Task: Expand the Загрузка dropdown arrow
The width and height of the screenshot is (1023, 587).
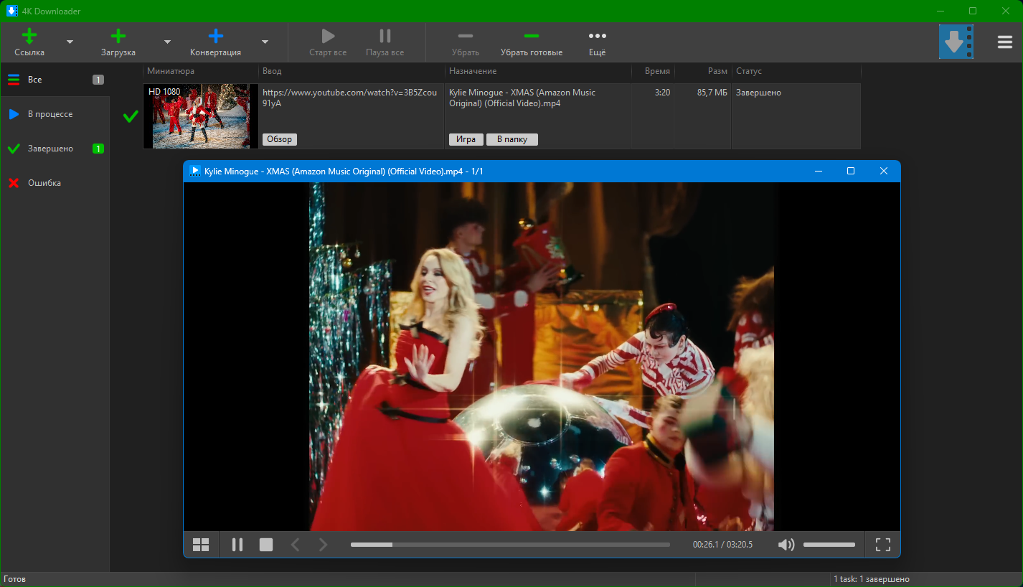Action: (167, 42)
